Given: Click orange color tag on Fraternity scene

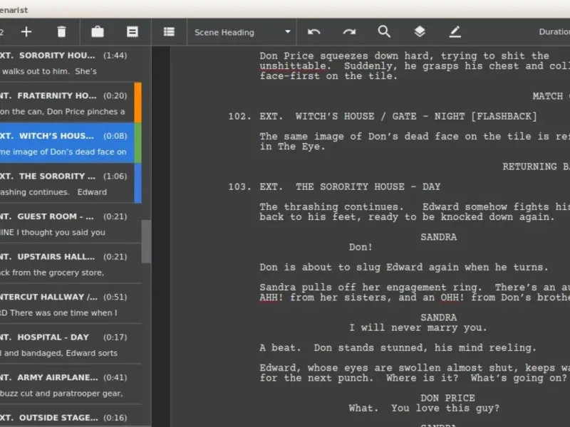Looking at the screenshot, I should click(138, 102).
